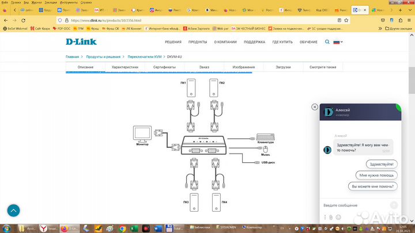
Task: Open the Pocket save icon in toolbar
Action: coord(383,20)
